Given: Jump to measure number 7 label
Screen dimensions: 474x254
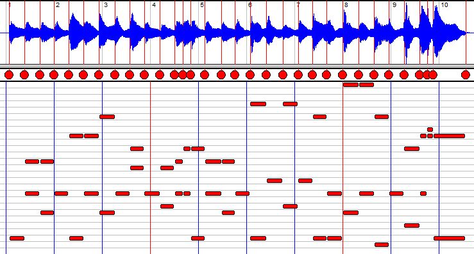Looking at the screenshot, I should (x=298, y=5).
